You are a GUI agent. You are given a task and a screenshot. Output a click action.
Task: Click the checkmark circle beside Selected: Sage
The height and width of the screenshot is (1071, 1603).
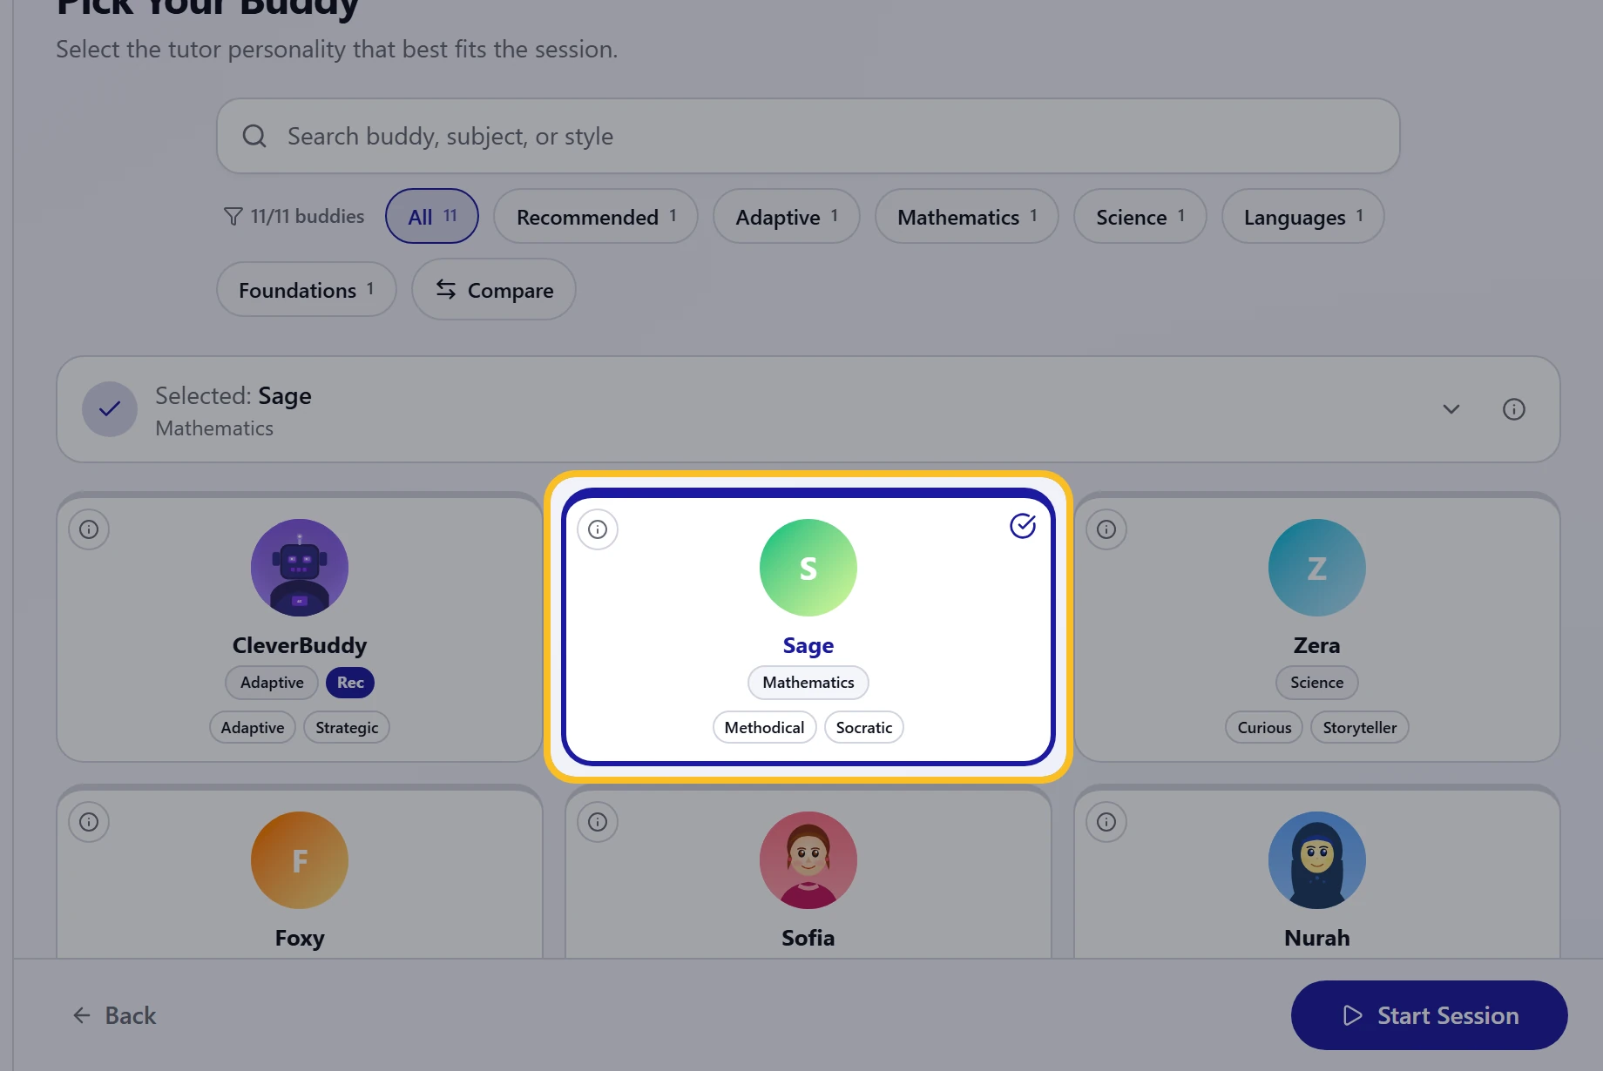click(x=110, y=409)
